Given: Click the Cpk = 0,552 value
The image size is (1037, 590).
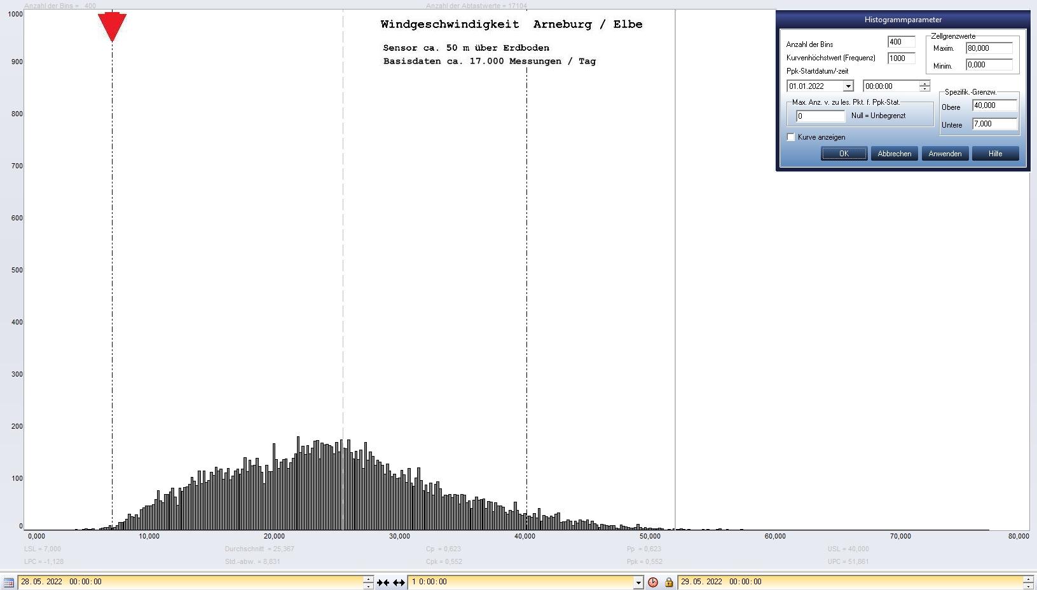Looking at the screenshot, I should coord(444,561).
